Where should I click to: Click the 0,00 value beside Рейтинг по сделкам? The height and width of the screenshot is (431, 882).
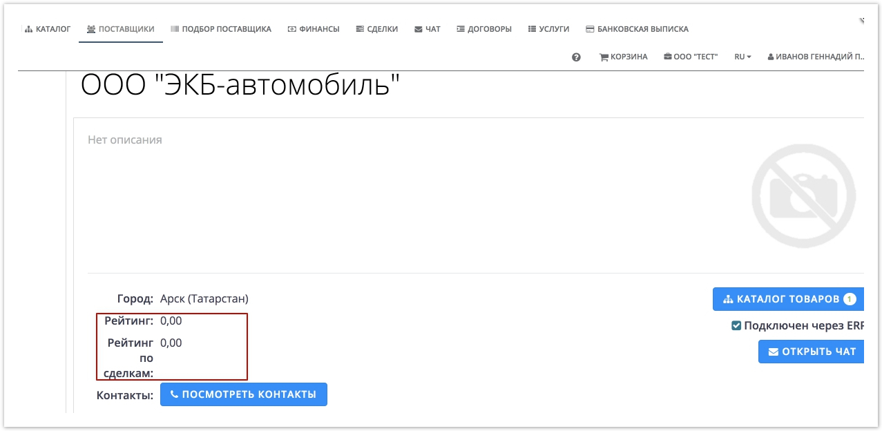(171, 343)
